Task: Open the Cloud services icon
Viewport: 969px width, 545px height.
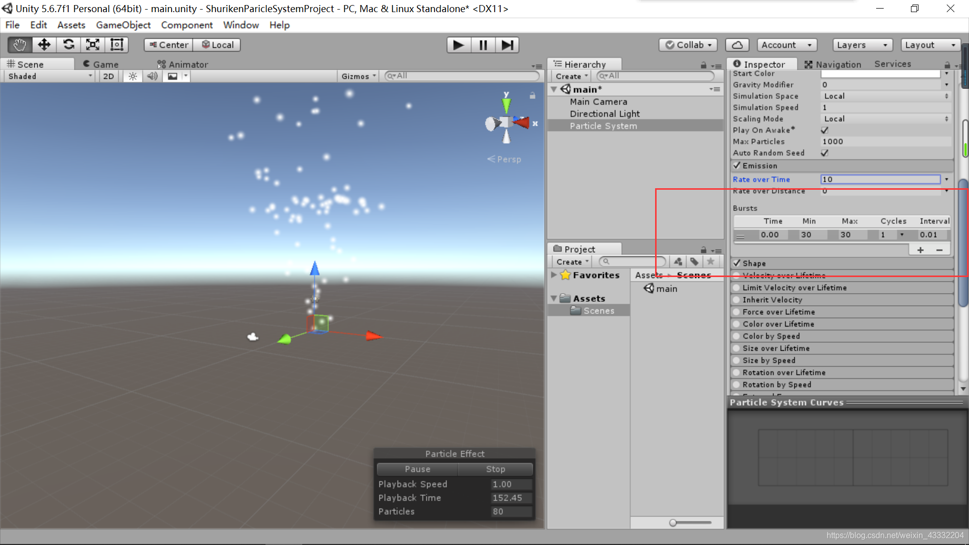Action: [737, 45]
